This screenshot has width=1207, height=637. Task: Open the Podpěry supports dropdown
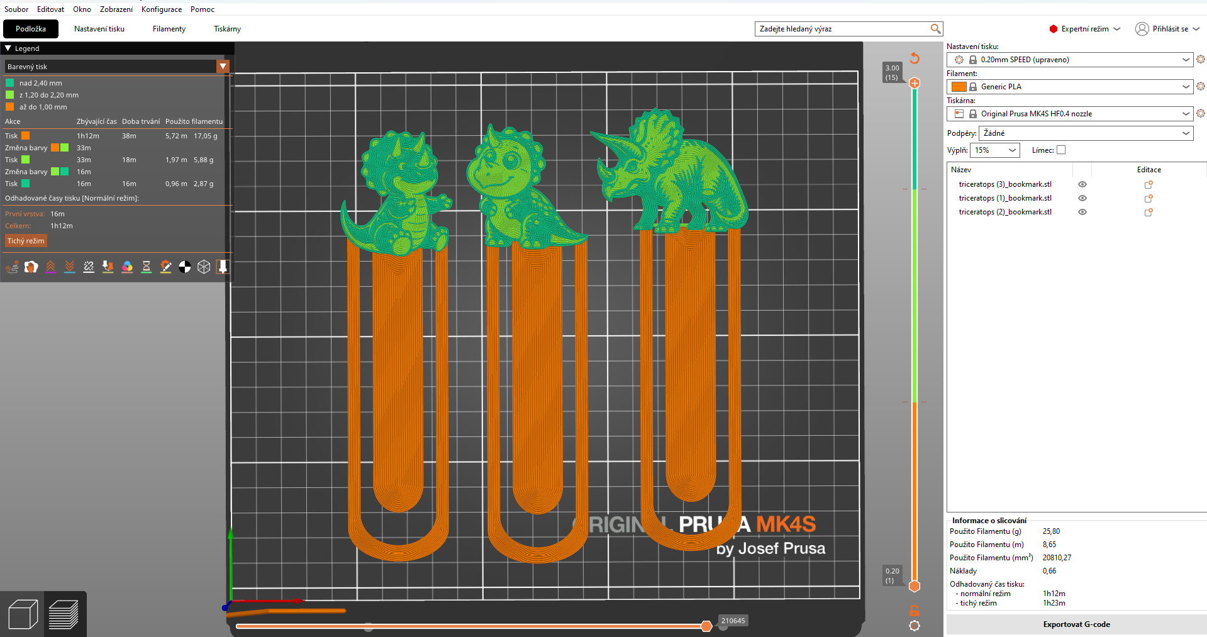click(1086, 133)
